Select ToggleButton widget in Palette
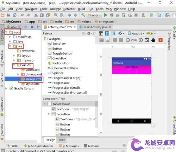This screenshot has width=176, height=152. point(60,53)
